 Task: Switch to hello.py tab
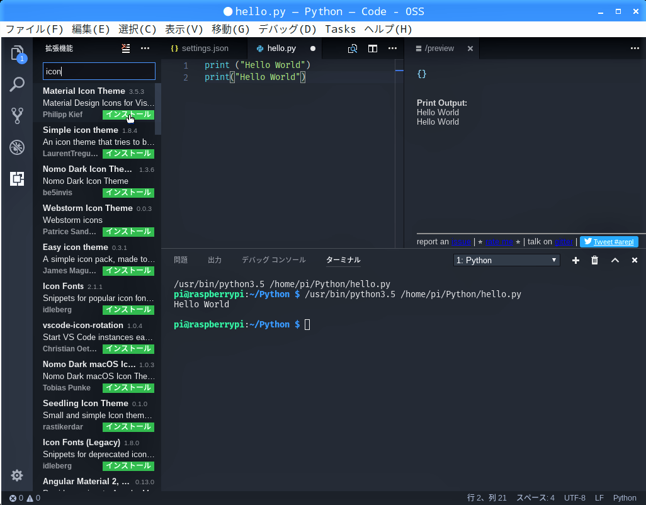click(x=285, y=48)
